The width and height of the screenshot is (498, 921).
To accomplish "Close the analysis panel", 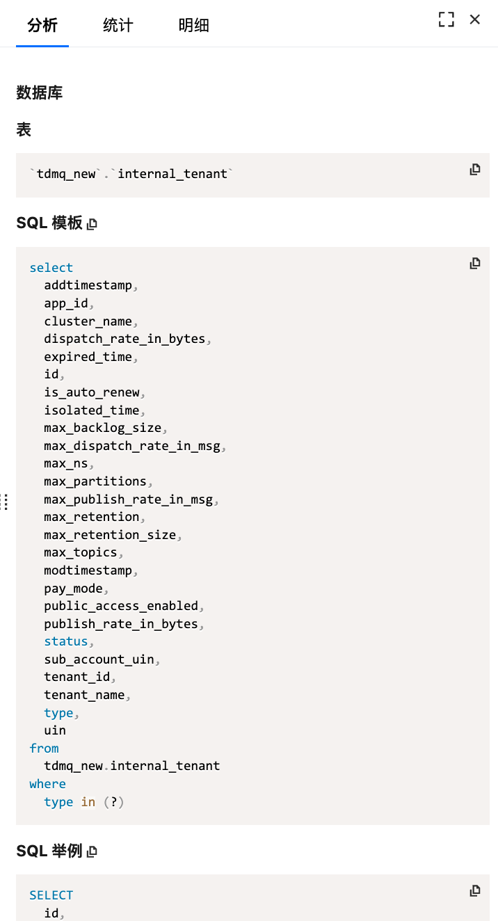I will 475,19.
